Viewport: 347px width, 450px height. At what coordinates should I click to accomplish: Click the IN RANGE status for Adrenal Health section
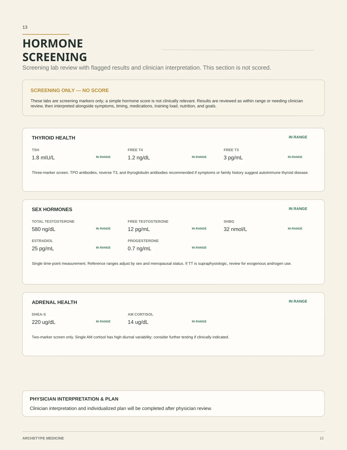pos(298,301)
